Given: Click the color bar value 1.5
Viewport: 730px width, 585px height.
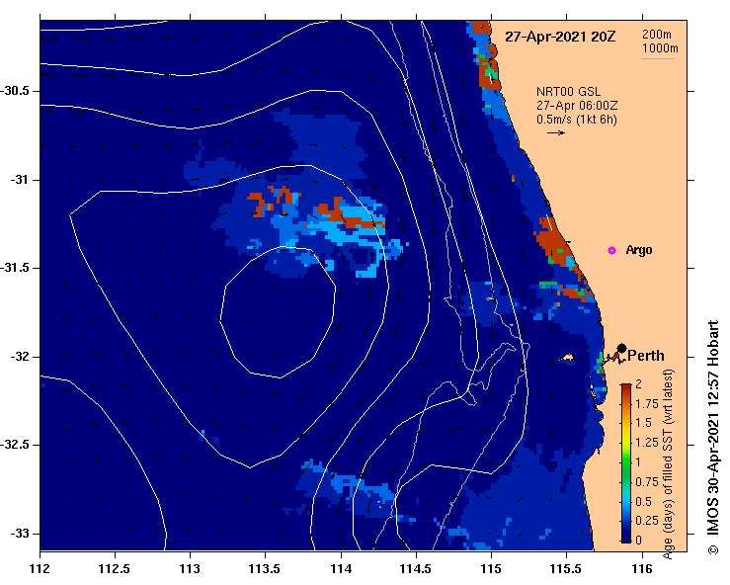Looking at the screenshot, I should tap(643, 423).
